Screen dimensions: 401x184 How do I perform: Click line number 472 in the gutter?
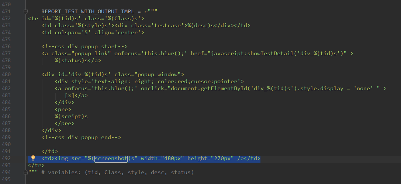click(6, 19)
